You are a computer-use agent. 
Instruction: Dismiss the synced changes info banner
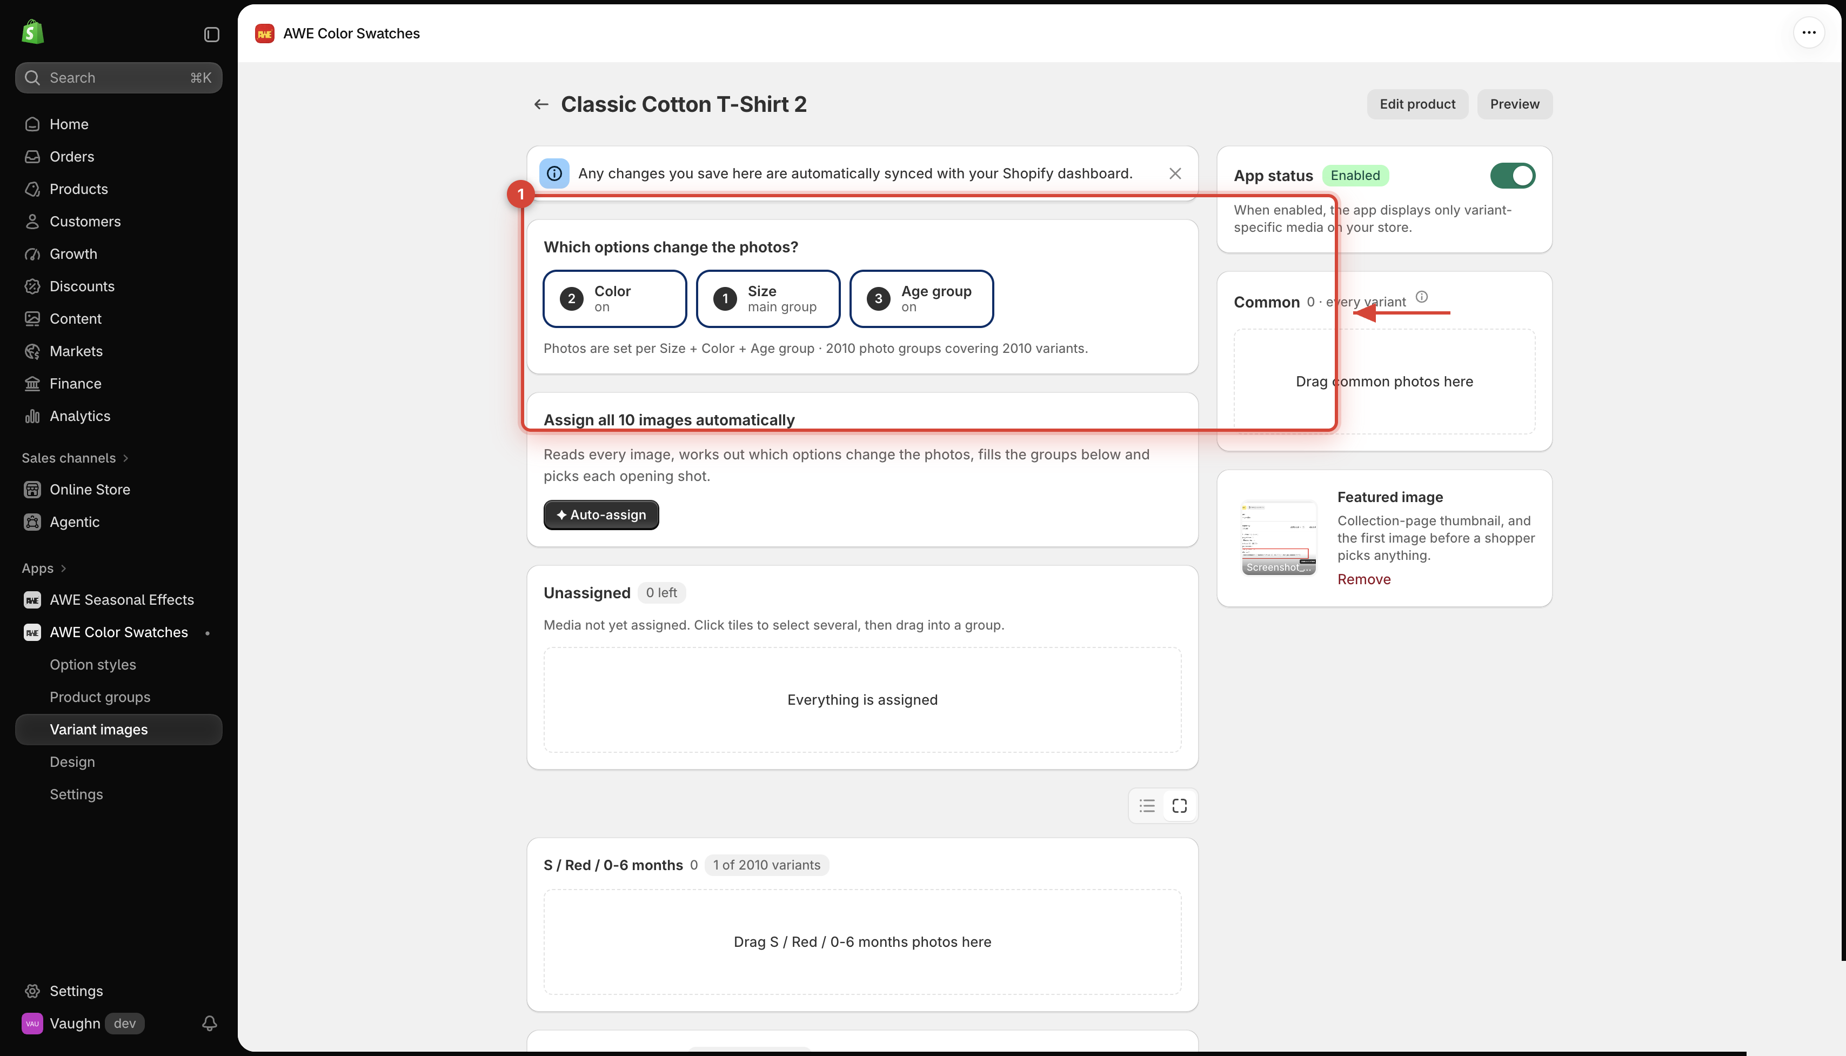[1175, 173]
